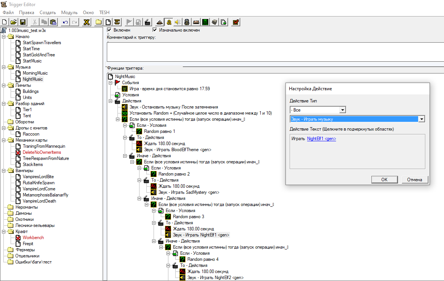The width and height of the screenshot is (444, 281).
Task: Open the Модуль menu
Action: [x=69, y=13]
